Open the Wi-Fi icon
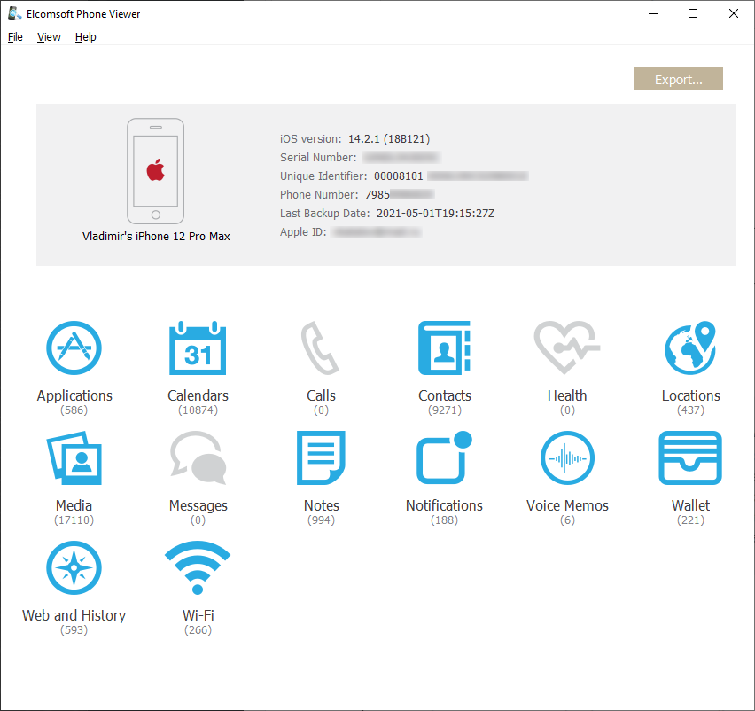This screenshot has width=755, height=711. (198, 568)
